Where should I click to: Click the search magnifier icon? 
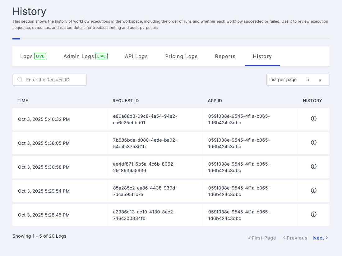tap(20, 80)
